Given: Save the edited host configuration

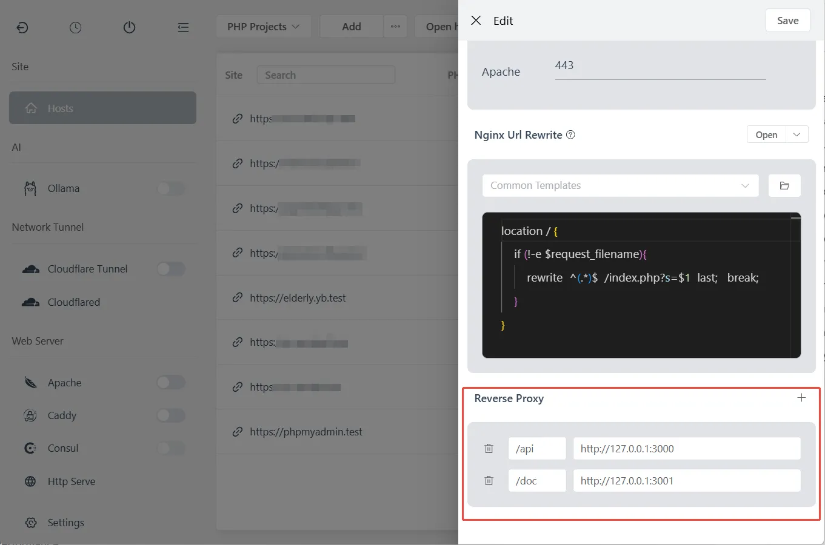Looking at the screenshot, I should [x=787, y=20].
